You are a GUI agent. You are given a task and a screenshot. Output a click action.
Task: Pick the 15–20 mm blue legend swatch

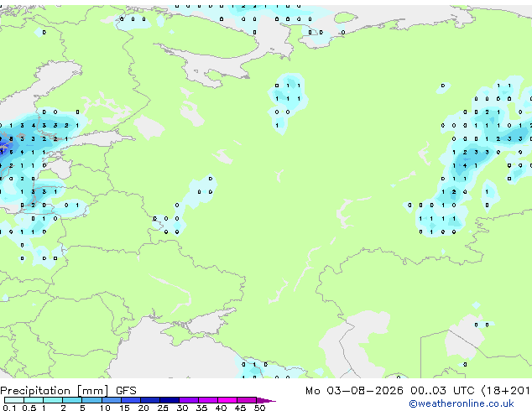[x=130, y=400]
